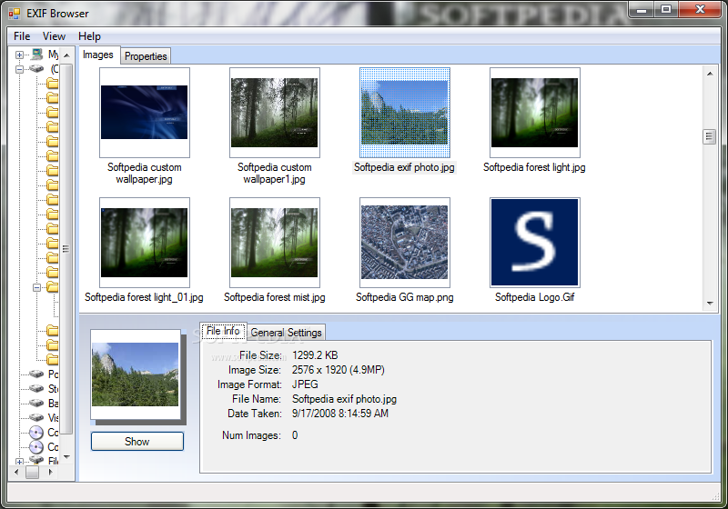
Task: Click the folder tree horizontal left arrow
Action: 16,472
